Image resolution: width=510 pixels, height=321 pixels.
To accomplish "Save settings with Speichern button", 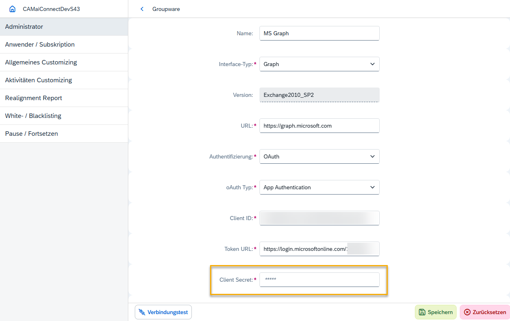I will point(436,312).
